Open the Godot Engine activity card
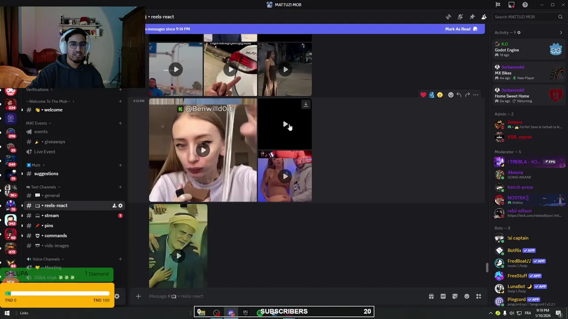The height and width of the screenshot is (319, 568). [529, 49]
